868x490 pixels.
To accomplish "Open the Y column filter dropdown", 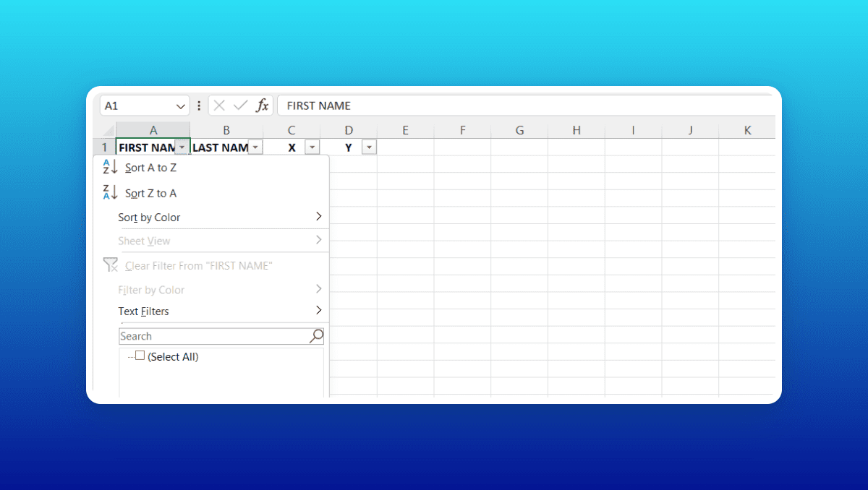I will tap(369, 147).
